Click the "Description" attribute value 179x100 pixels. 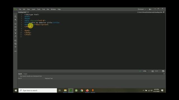(41, 25)
